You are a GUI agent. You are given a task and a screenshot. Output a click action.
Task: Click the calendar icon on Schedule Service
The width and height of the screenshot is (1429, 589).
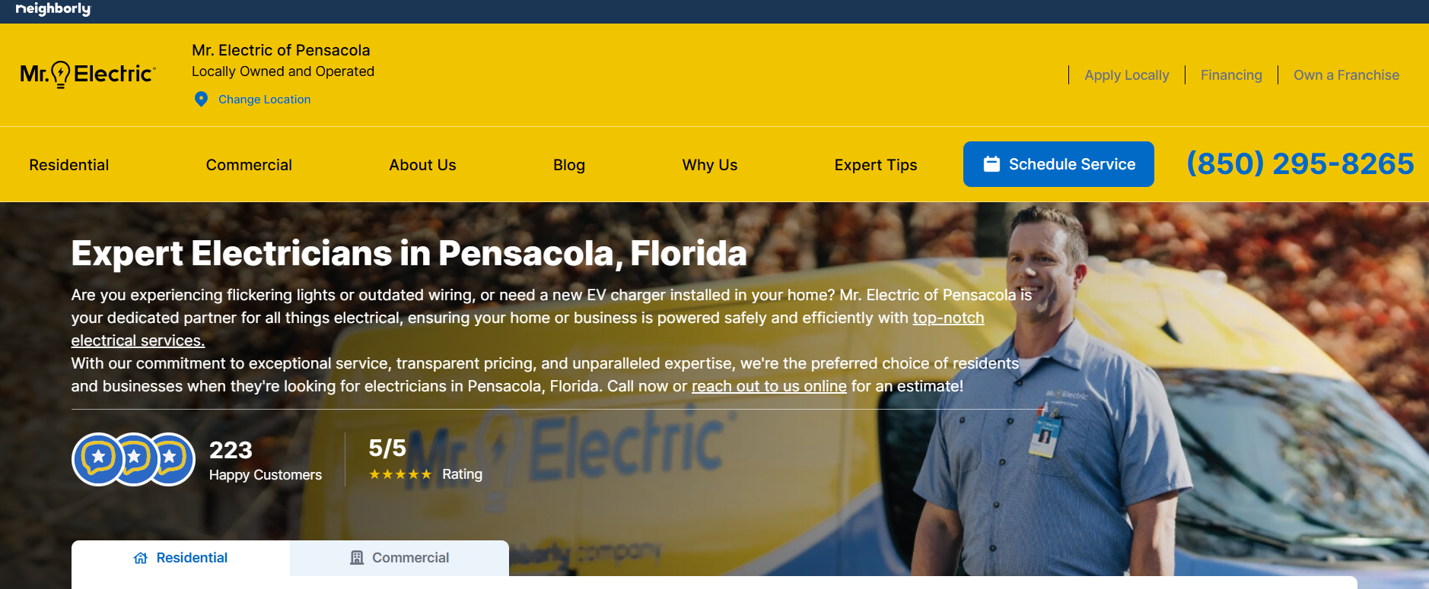[991, 164]
